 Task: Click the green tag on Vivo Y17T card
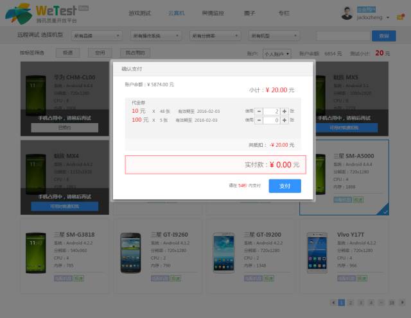(x=362, y=278)
